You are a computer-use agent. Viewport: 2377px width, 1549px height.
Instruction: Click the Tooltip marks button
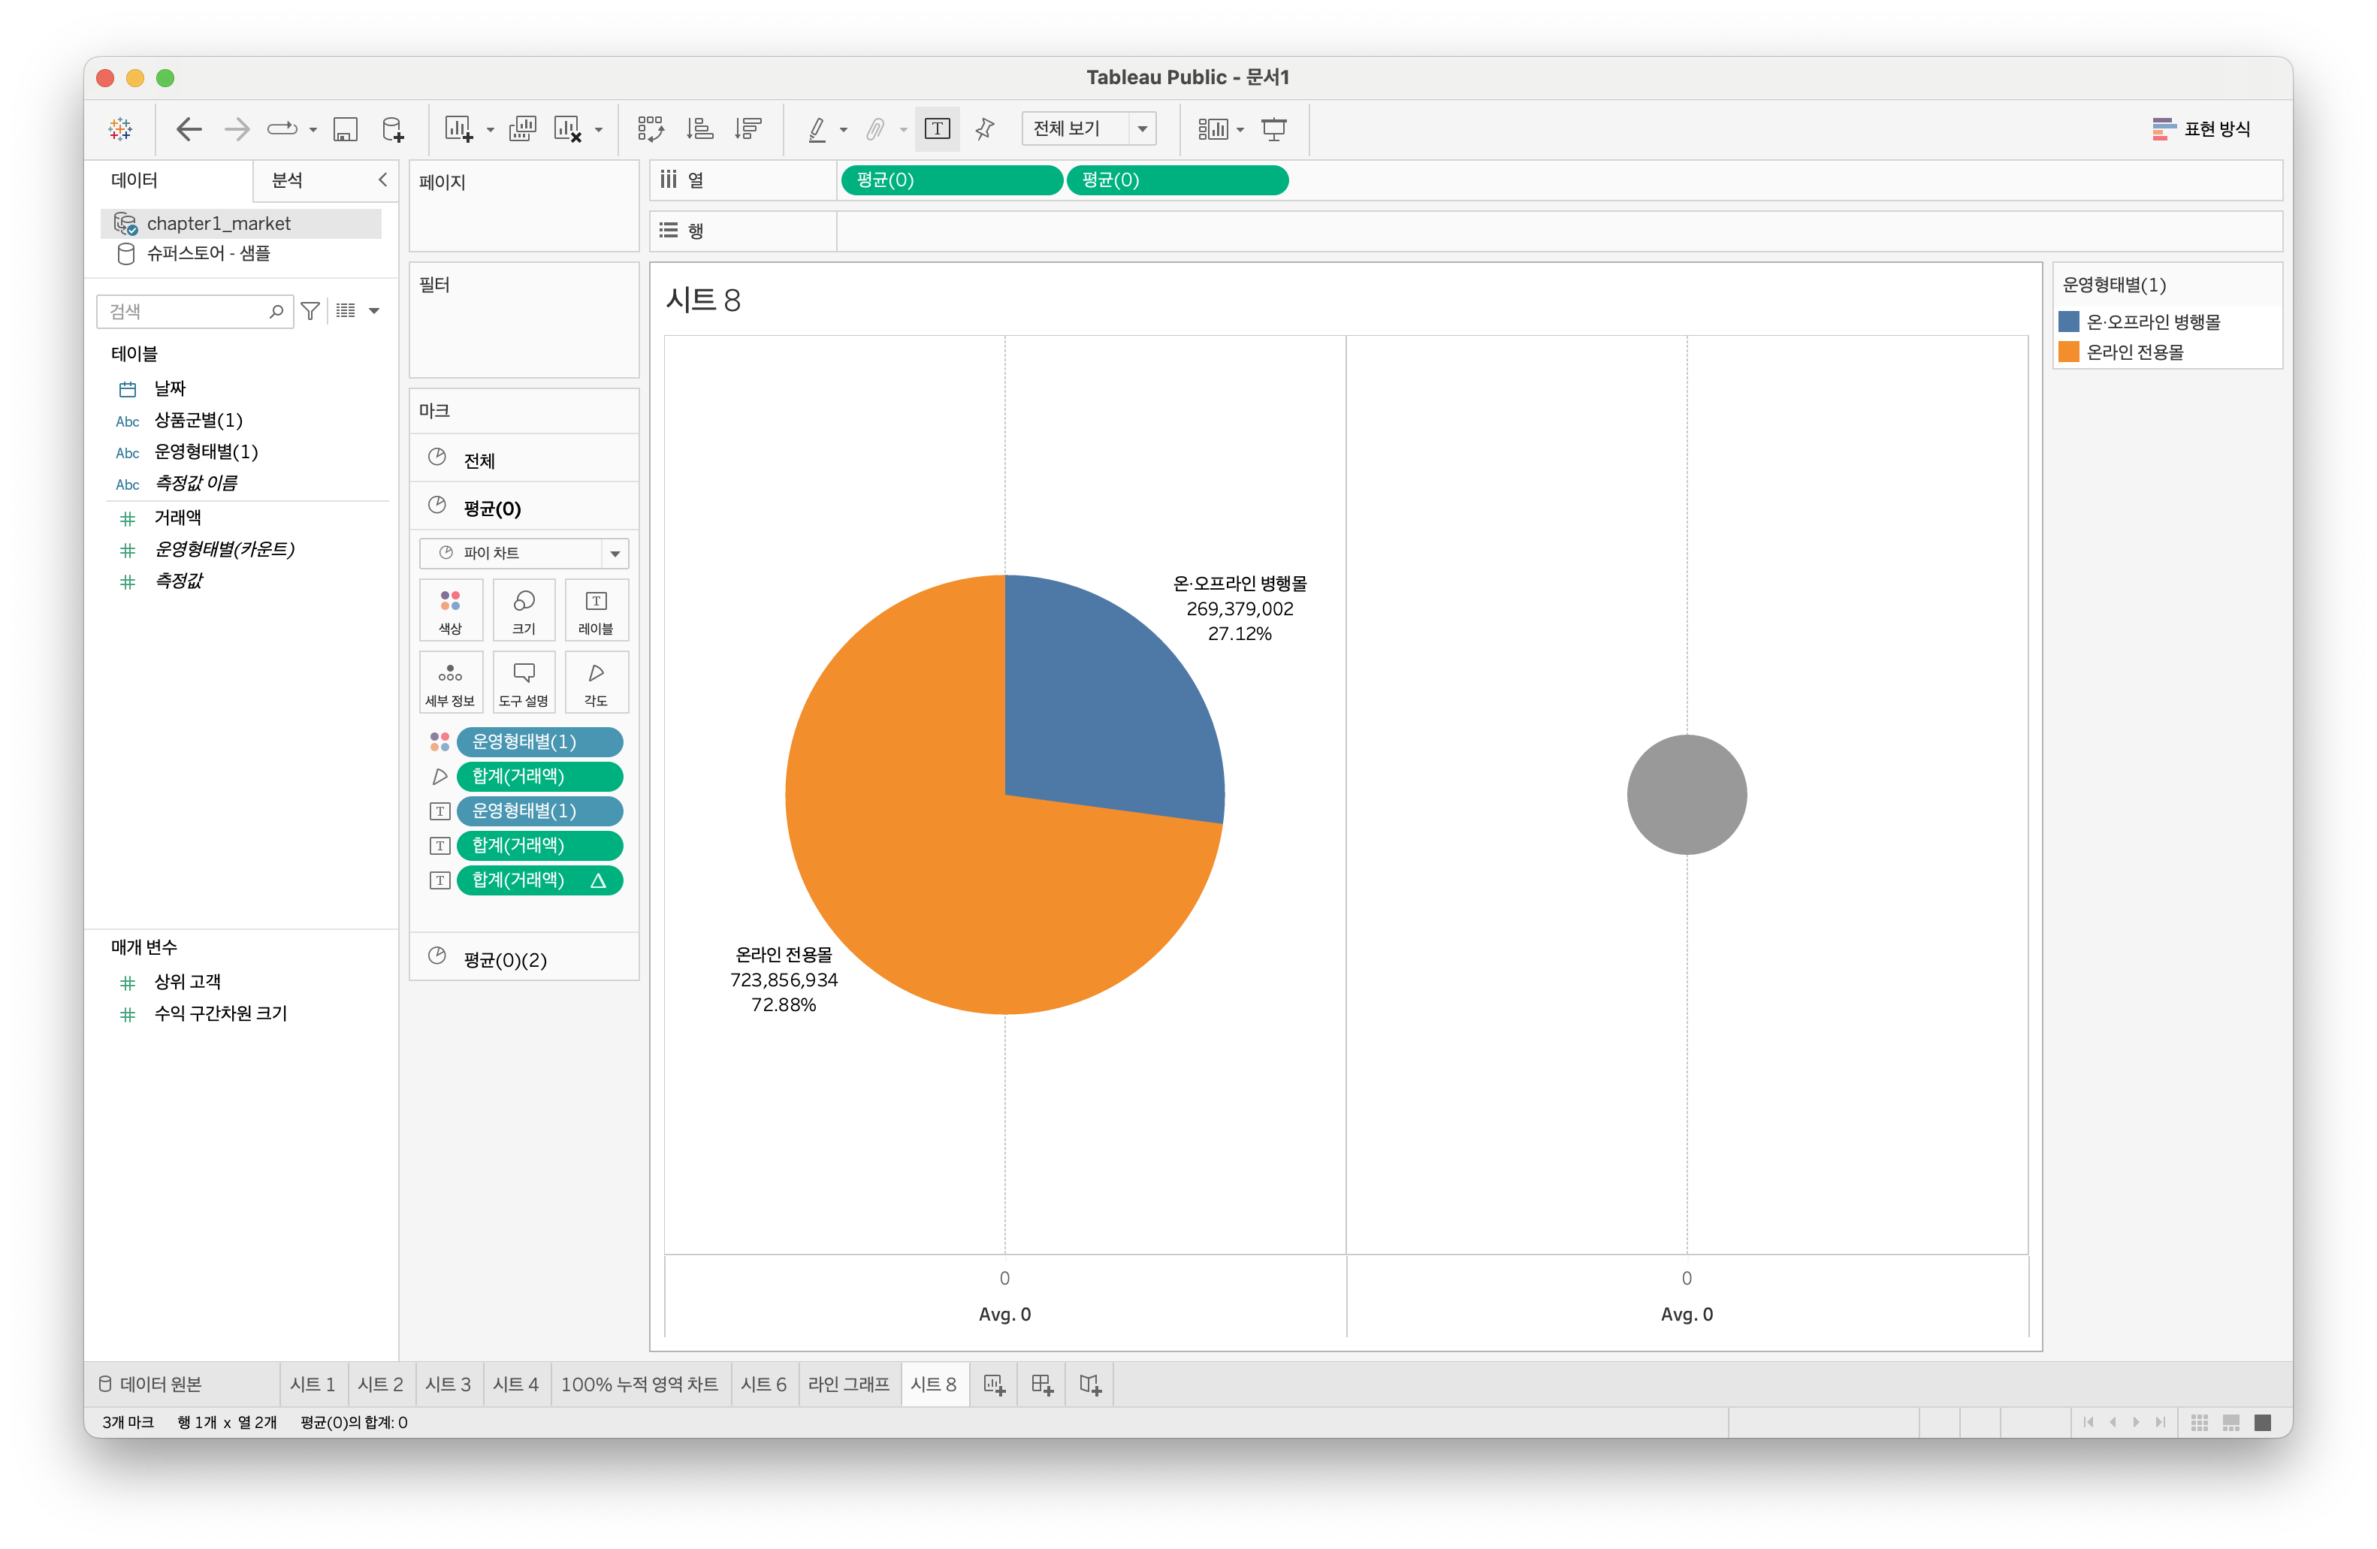tap(524, 682)
